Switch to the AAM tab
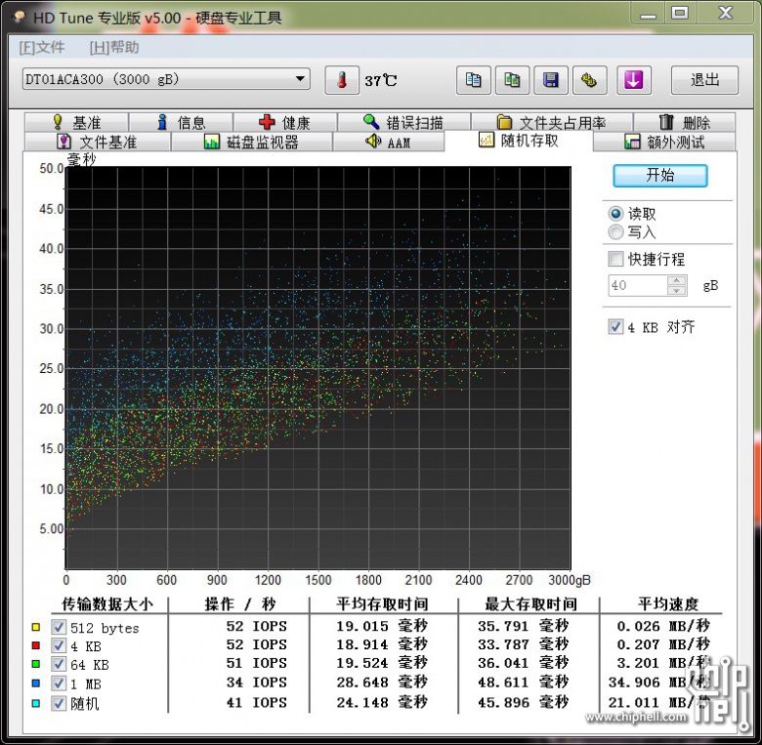Viewport: 762px width, 745px height. (388, 142)
